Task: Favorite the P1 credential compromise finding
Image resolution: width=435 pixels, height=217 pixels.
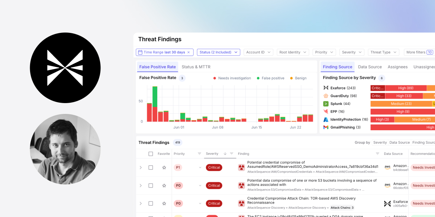Action: coord(164,167)
